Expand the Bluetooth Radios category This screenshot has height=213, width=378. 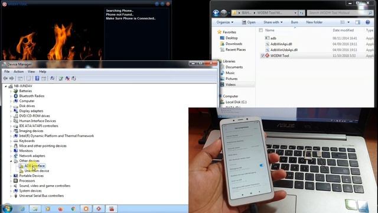[11, 96]
